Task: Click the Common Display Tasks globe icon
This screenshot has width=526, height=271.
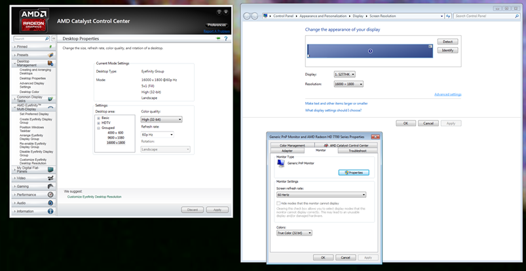Action: [50, 99]
